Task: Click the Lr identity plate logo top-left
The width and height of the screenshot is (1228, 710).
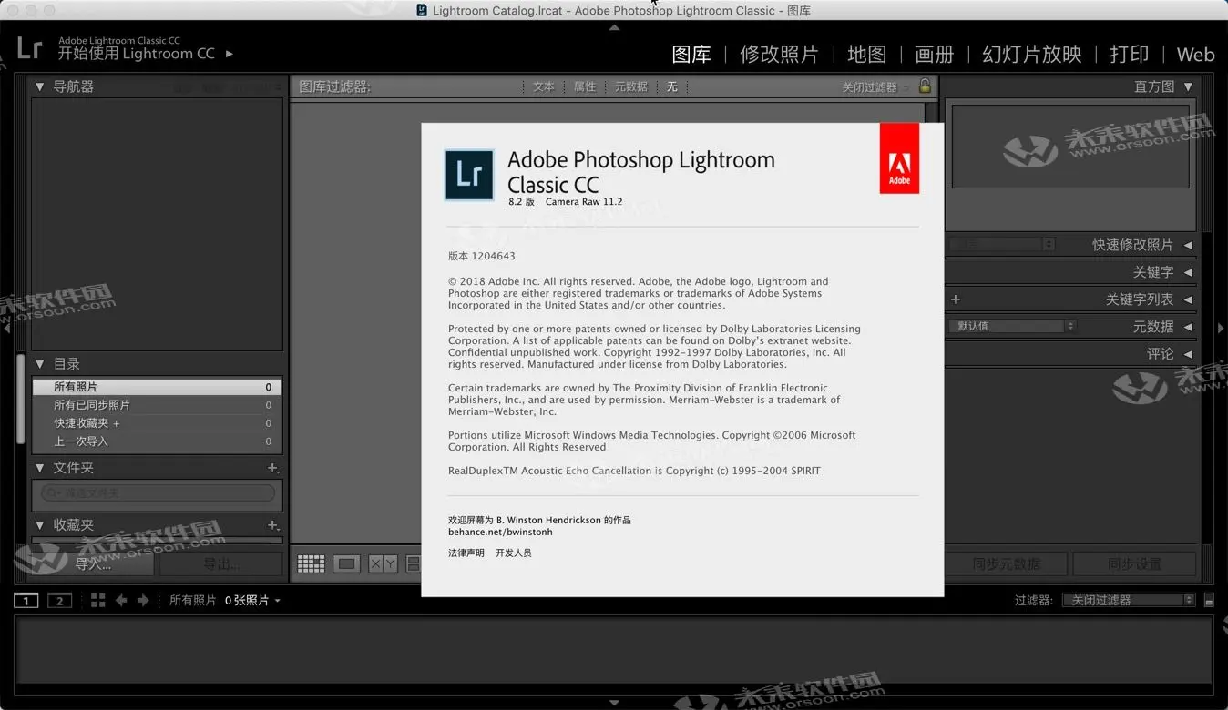Action: click(30, 47)
